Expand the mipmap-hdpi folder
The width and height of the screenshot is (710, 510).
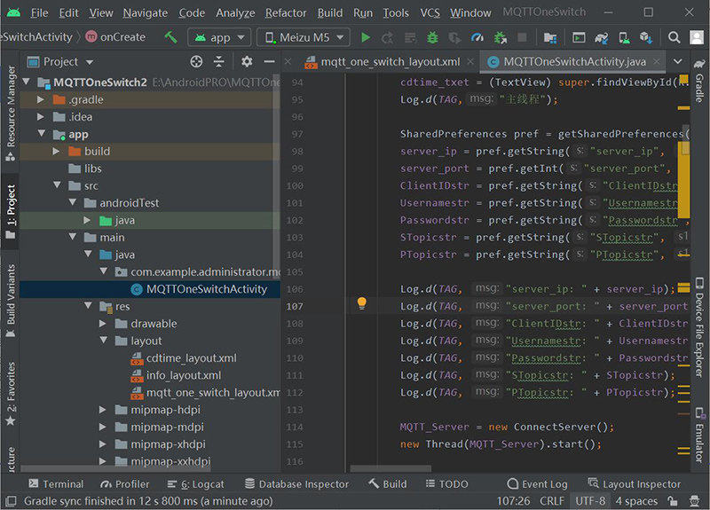click(103, 410)
